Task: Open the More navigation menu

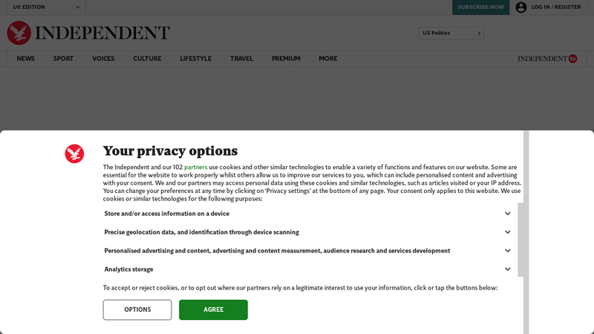Action: 328,59
